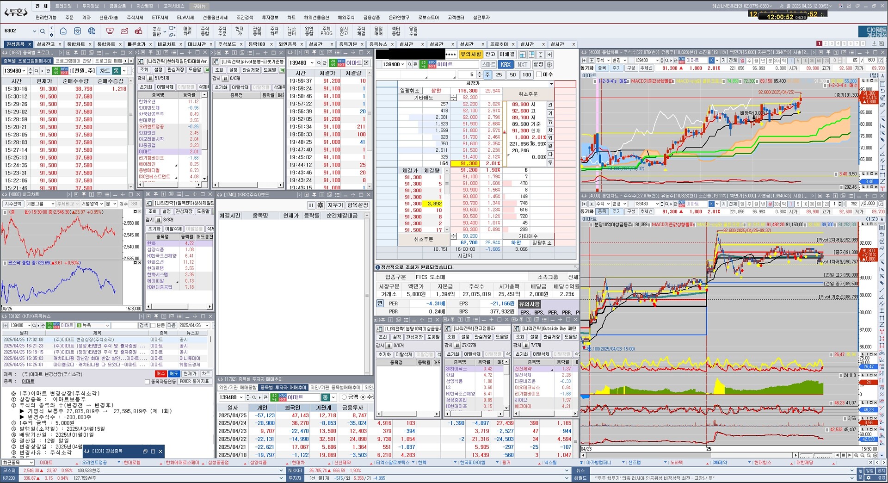Image resolution: width=888 pixels, height=483 pixels.
Task: Select the 25 quantity preset button
Action: coord(499,74)
